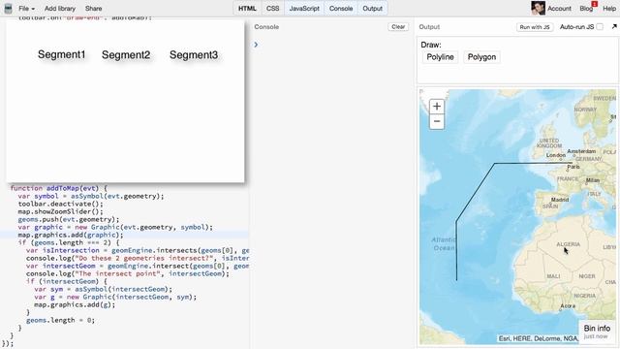620x349 pixels.
Task: Click the 'map.showZoomSlider();' code line
Action: tap(60, 211)
